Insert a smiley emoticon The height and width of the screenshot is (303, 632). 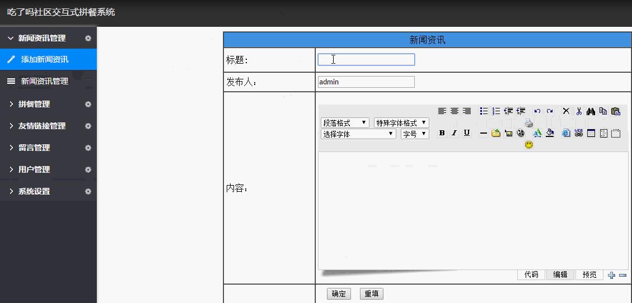tap(528, 145)
